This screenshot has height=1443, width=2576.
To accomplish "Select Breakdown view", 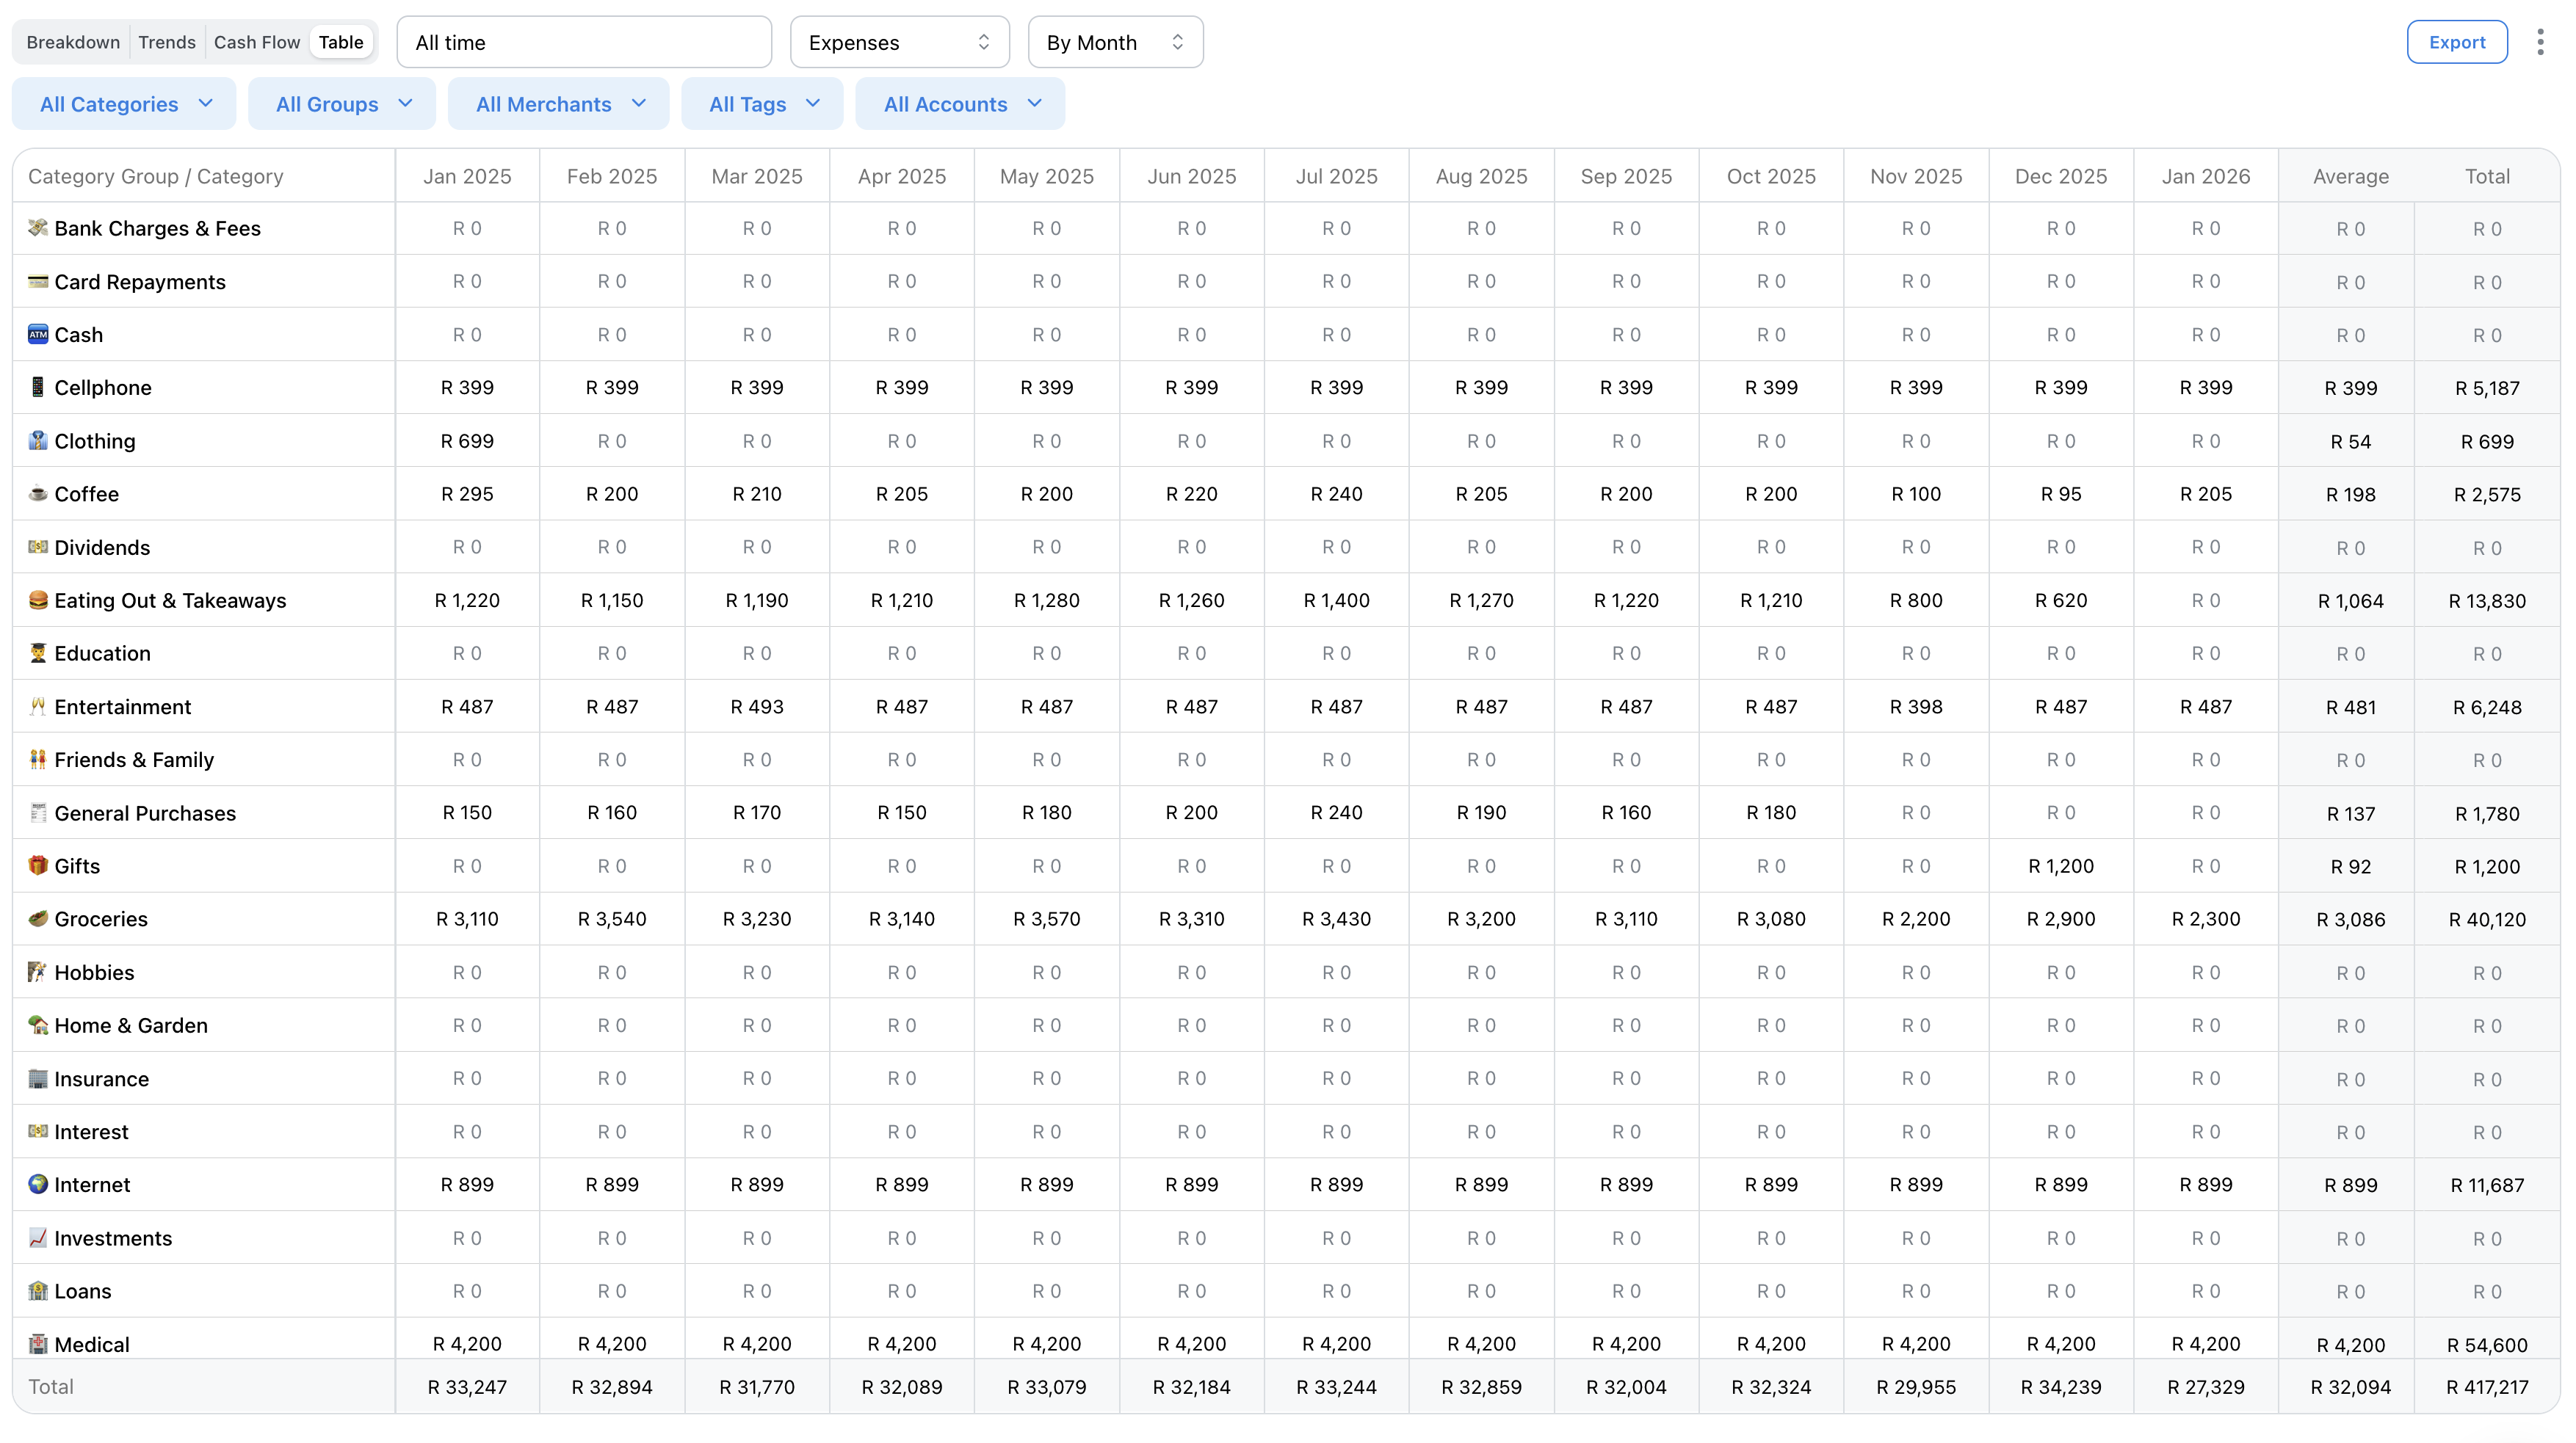I will (72, 42).
